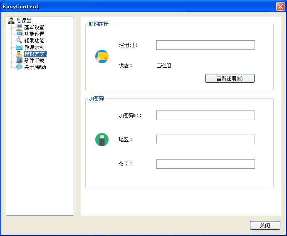
Task: Focus the 注册码 input field
Action: [x=205, y=45]
